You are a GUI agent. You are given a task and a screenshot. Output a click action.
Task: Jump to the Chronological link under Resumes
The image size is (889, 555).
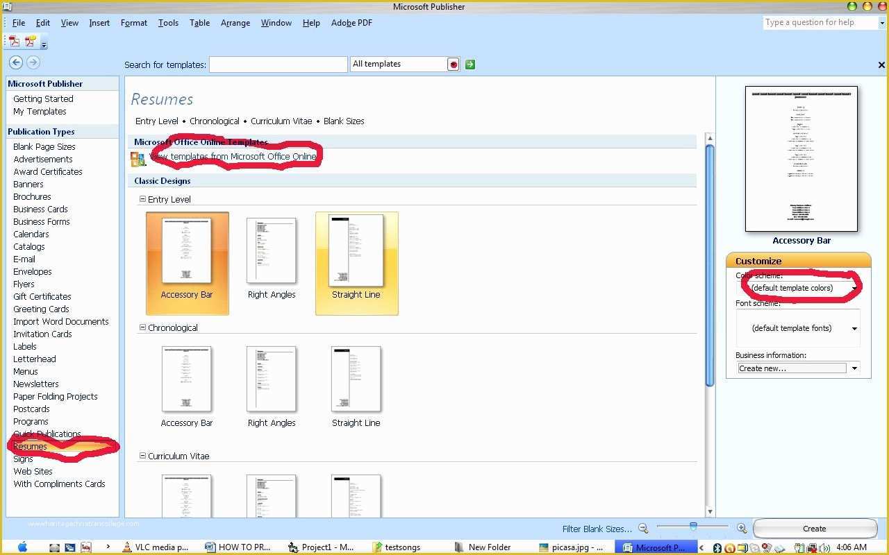tap(214, 121)
